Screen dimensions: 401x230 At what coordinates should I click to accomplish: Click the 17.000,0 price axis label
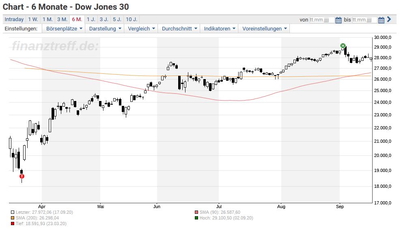point(383,203)
